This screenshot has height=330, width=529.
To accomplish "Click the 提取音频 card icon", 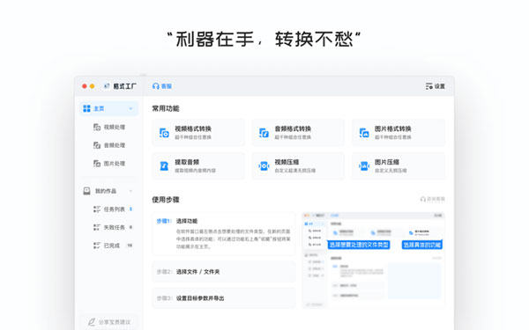I will [x=164, y=166].
